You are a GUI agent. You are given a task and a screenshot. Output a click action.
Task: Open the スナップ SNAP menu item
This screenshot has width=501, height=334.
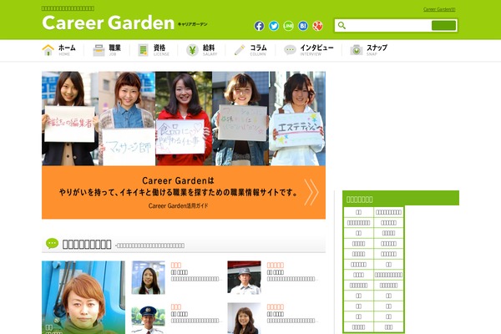[377, 50]
